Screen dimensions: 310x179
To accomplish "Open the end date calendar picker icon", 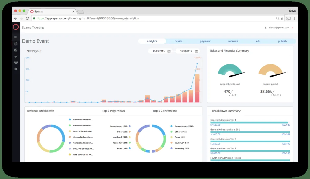I will click(x=196, y=51).
